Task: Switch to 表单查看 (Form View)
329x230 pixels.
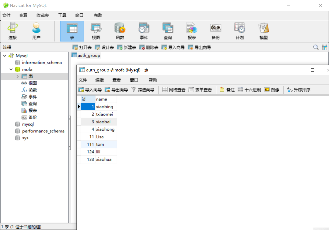Action: 200,90
